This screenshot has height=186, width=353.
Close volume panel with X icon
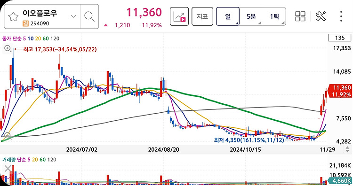8,168
